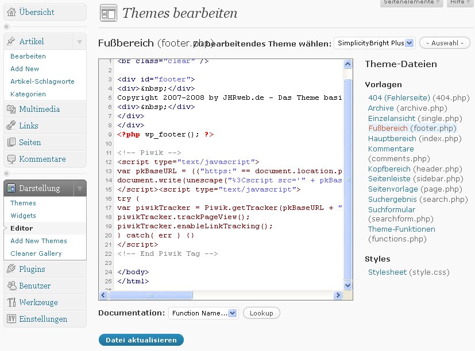
Task: Collapse the Artikel menu section arrow
Action: tap(79, 41)
